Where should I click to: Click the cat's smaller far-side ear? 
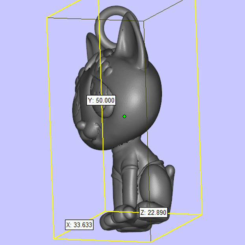coord(91,43)
